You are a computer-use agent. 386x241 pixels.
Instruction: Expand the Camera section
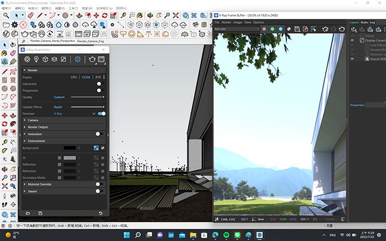(x=33, y=120)
